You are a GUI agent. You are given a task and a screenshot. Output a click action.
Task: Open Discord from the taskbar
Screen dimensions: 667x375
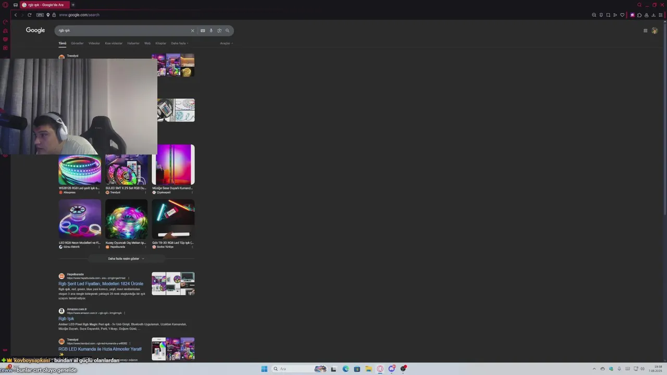coord(391,369)
